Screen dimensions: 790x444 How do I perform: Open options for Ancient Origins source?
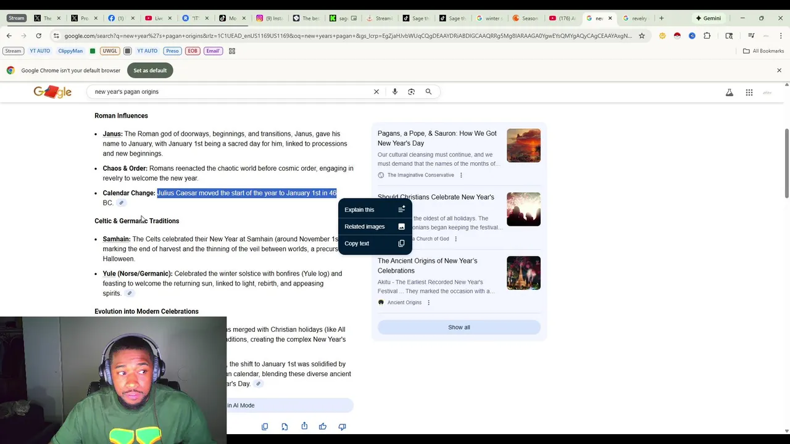pos(429,302)
